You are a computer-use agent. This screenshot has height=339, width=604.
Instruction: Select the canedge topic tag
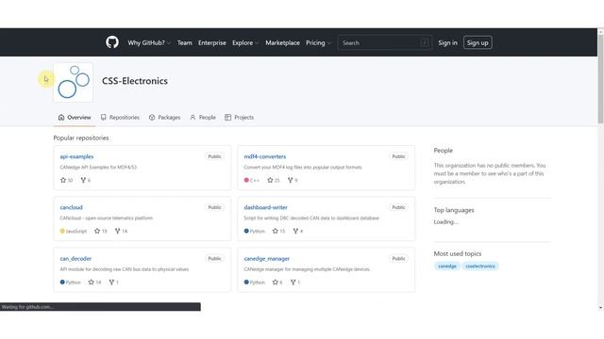(x=446, y=266)
